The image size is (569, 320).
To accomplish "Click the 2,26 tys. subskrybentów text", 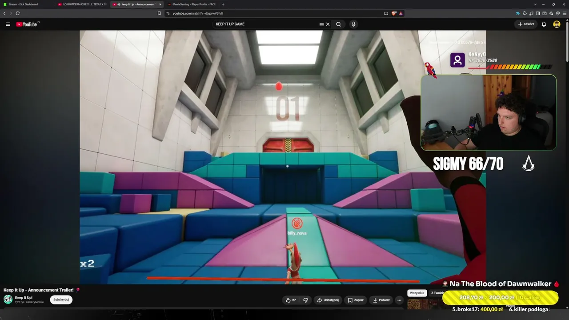I will [x=29, y=302].
